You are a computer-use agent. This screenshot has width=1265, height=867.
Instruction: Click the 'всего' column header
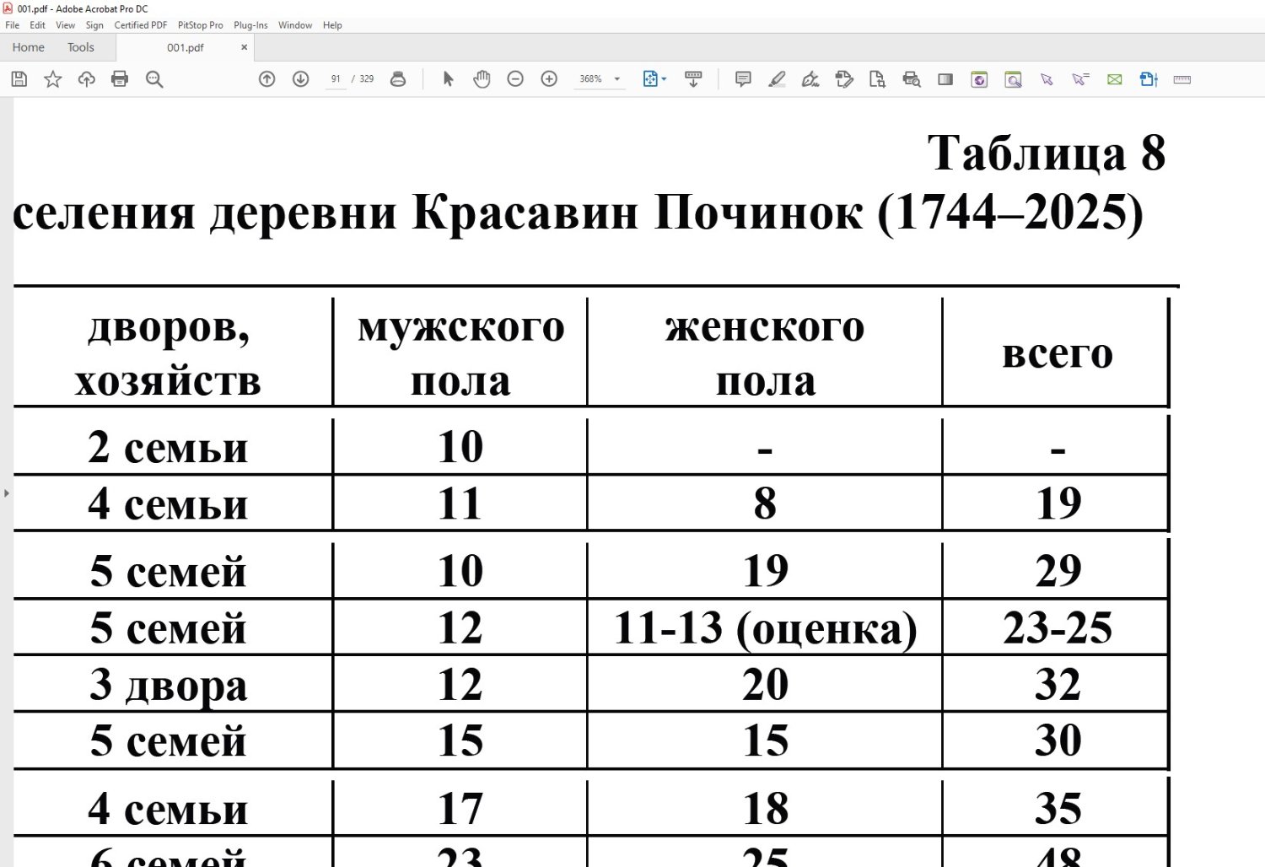[1058, 353]
